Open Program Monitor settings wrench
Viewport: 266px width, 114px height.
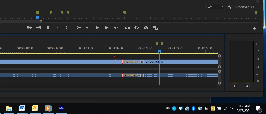pos(229,7)
